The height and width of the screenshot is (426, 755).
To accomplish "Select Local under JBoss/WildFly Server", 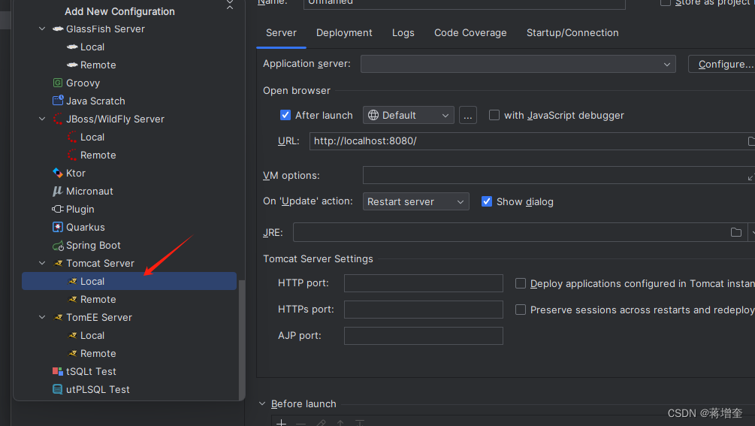I will point(92,137).
